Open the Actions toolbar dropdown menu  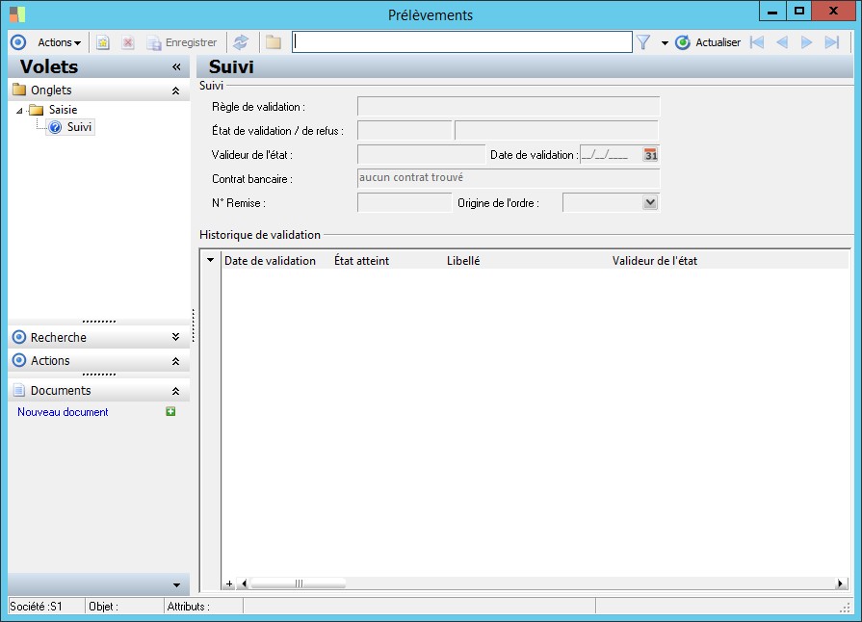point(59,42)
